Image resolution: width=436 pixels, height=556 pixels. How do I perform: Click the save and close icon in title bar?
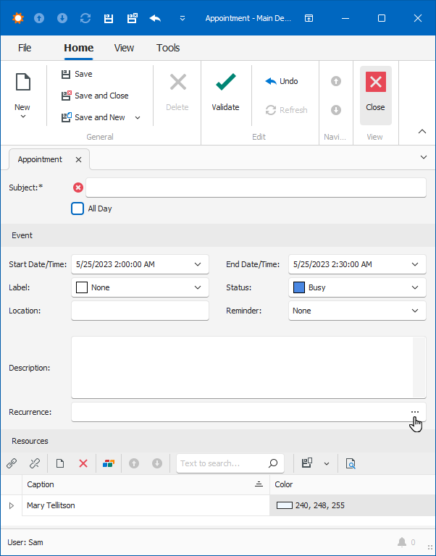(x=133, y=18)
